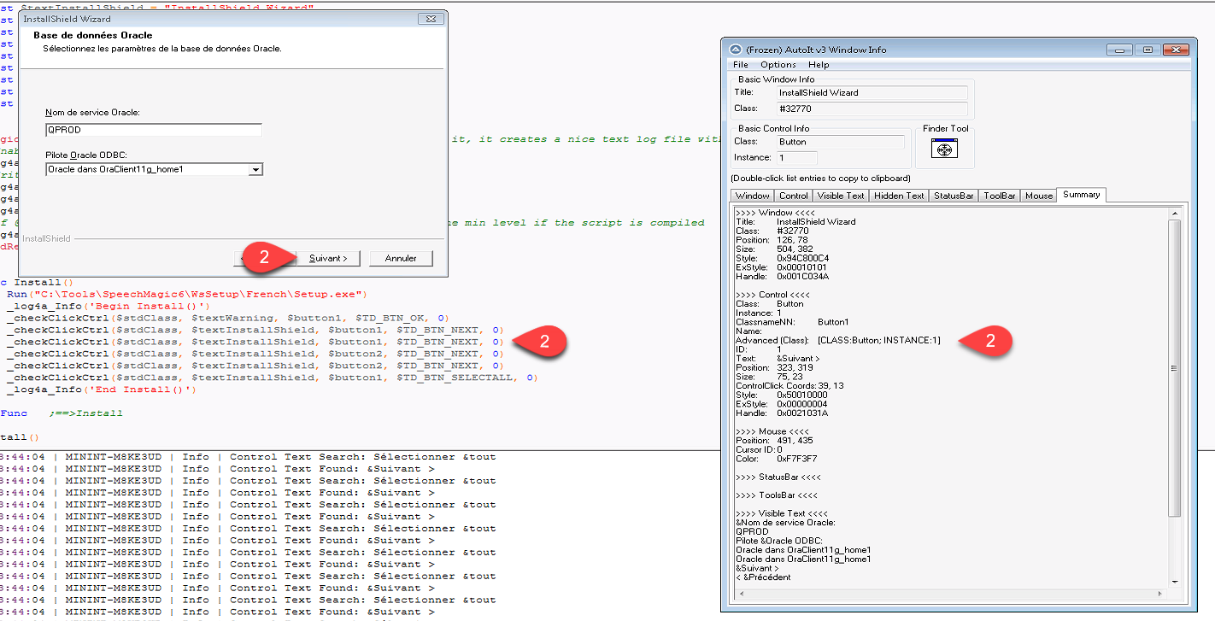Switch to the ToolBar tab
This screenshot has height=621, width=1215.
pyautogui.click(x=1000, y=196)
